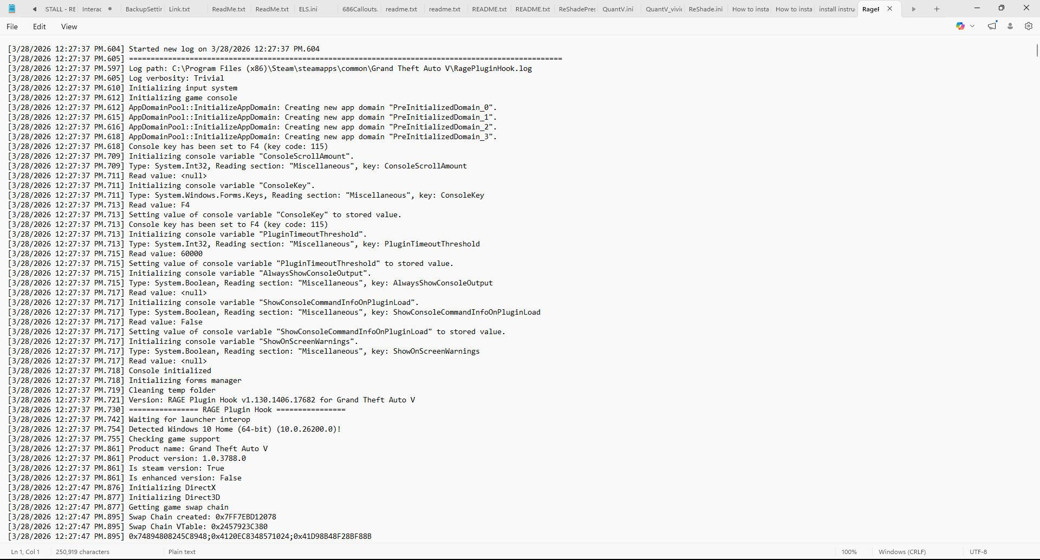
Task: Click the 'Initializing game console' line
Action: tap(122, 97)
